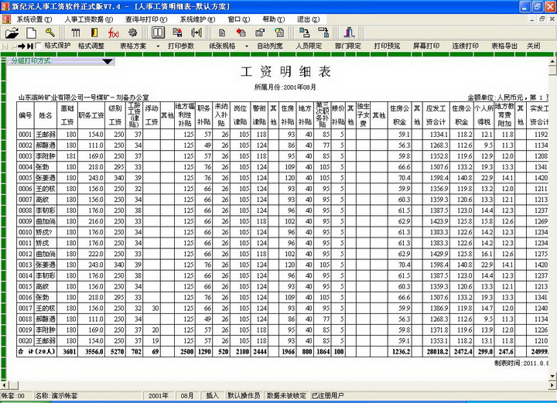The image size is (557, 403).
Task: Click the 打印预览 button
Action: click(x=387, y=46)
